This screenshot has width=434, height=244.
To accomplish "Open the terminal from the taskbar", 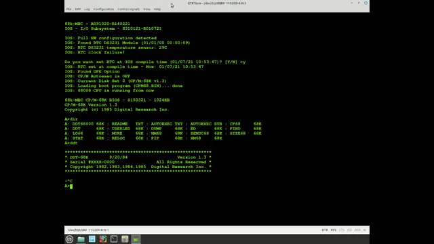I will click(114, 239).
